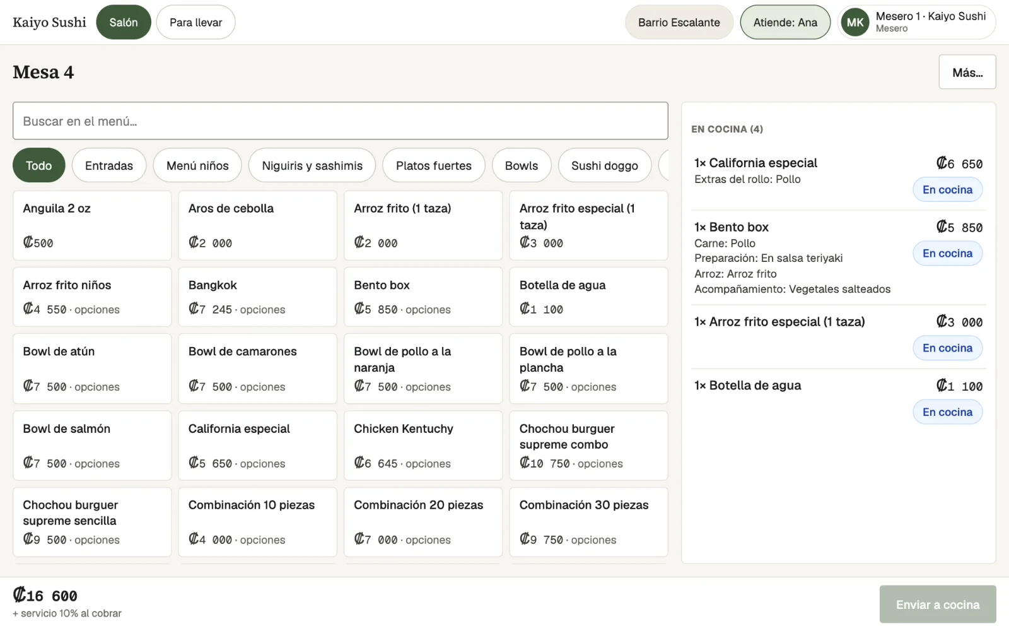Add Bowl de pollo a la plancha
This screenshot has height=631, width=1009.
(589, 369)
